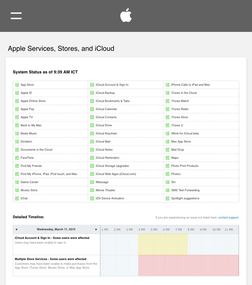Click the green status icon for App Store

tap(17, 85)
